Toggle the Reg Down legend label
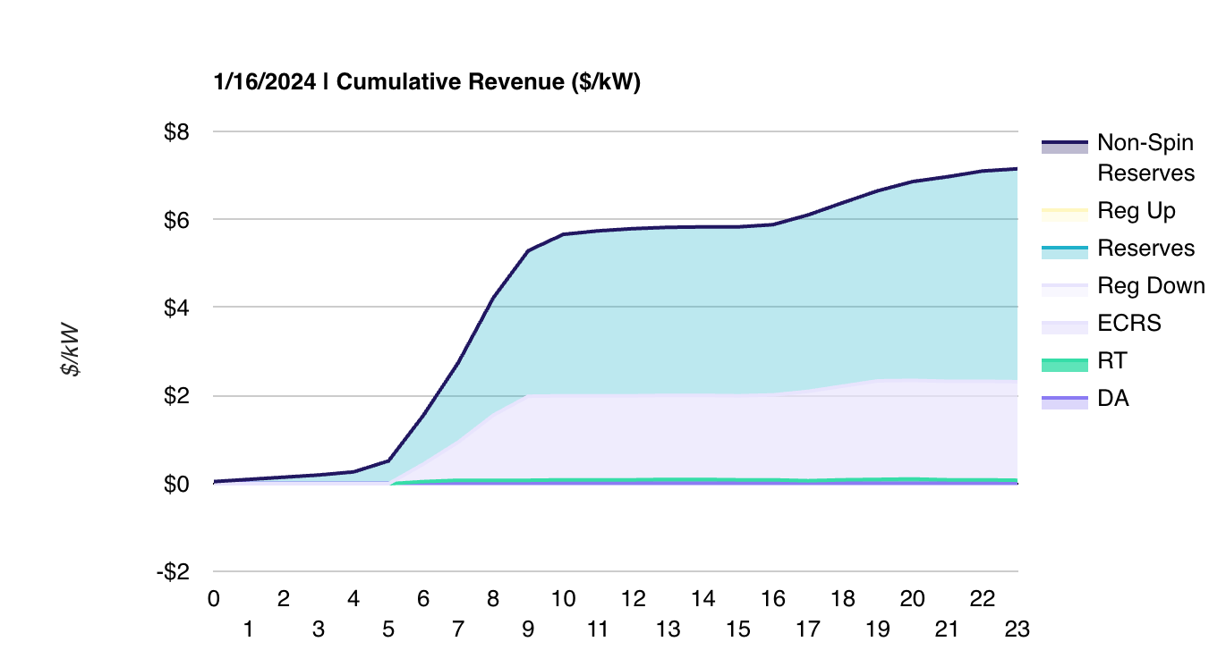This screenshot has height=667, width=1226. (x=1151, y=286)
